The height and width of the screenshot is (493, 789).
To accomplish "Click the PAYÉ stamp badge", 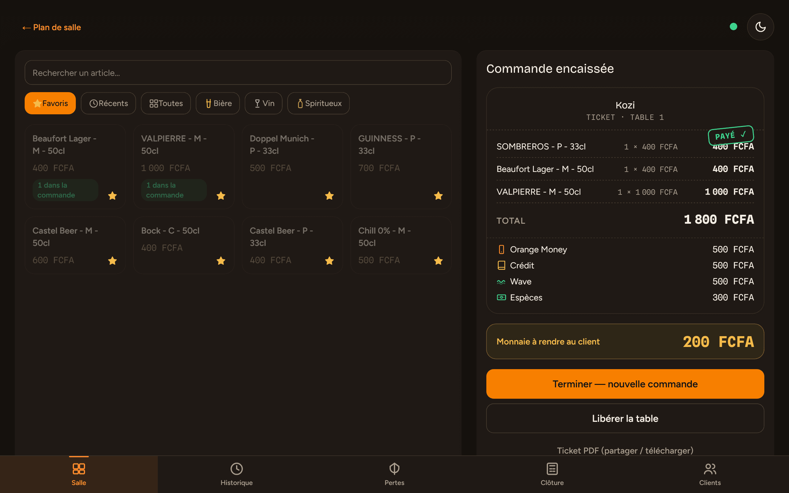I will (731, 135).
